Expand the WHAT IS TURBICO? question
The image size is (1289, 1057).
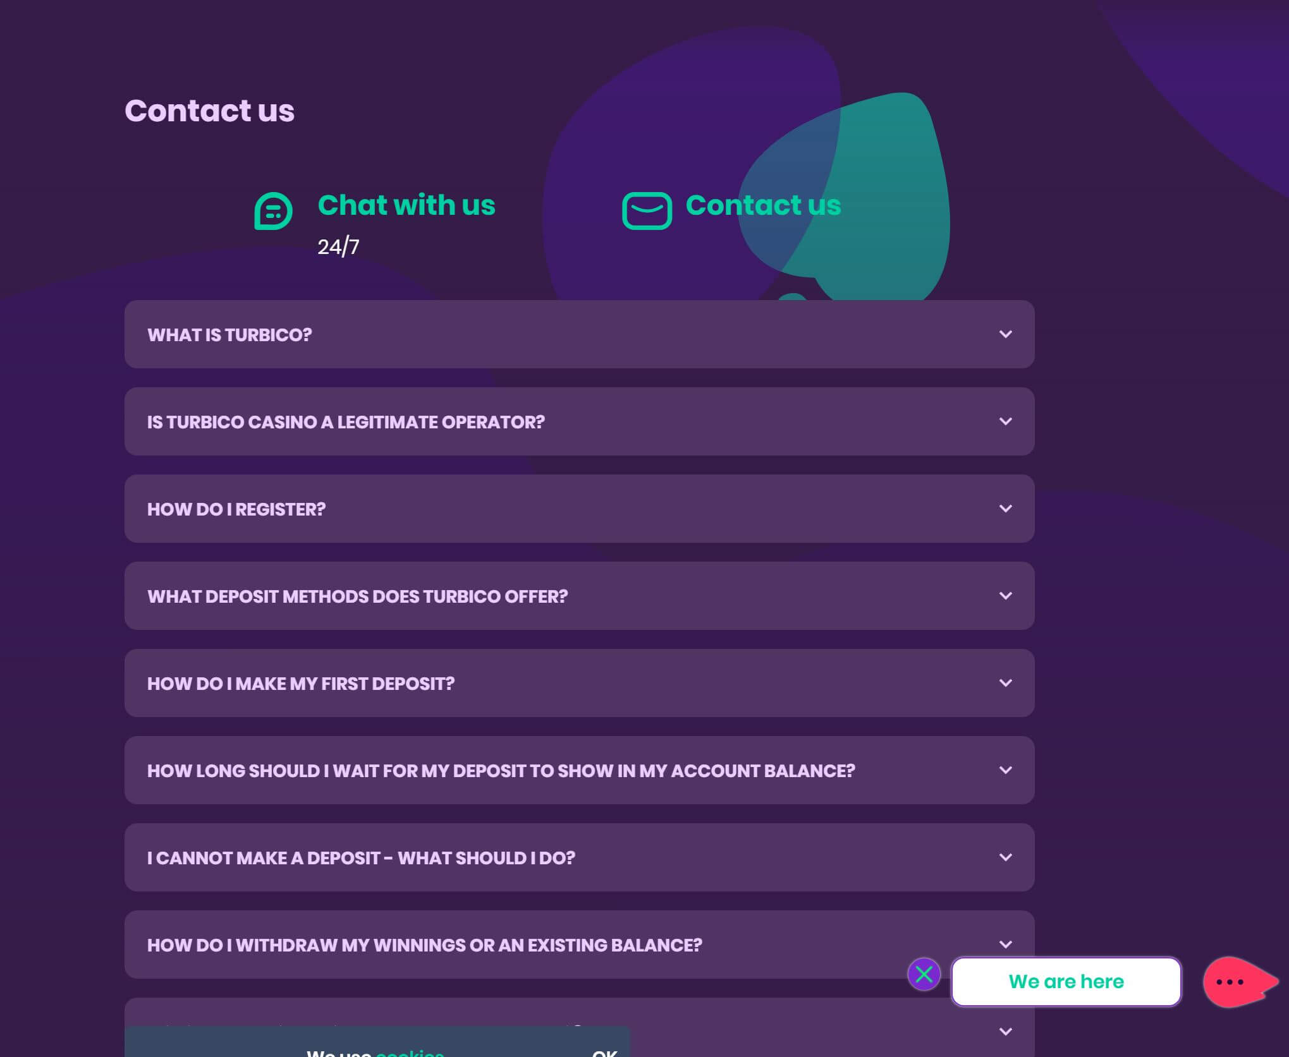(578, 334)
